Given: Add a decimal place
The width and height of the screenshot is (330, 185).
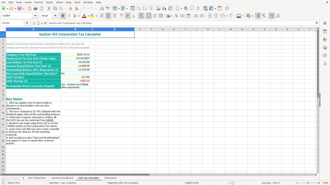Looking at the screenshot, I should click(x=196, y=16).
